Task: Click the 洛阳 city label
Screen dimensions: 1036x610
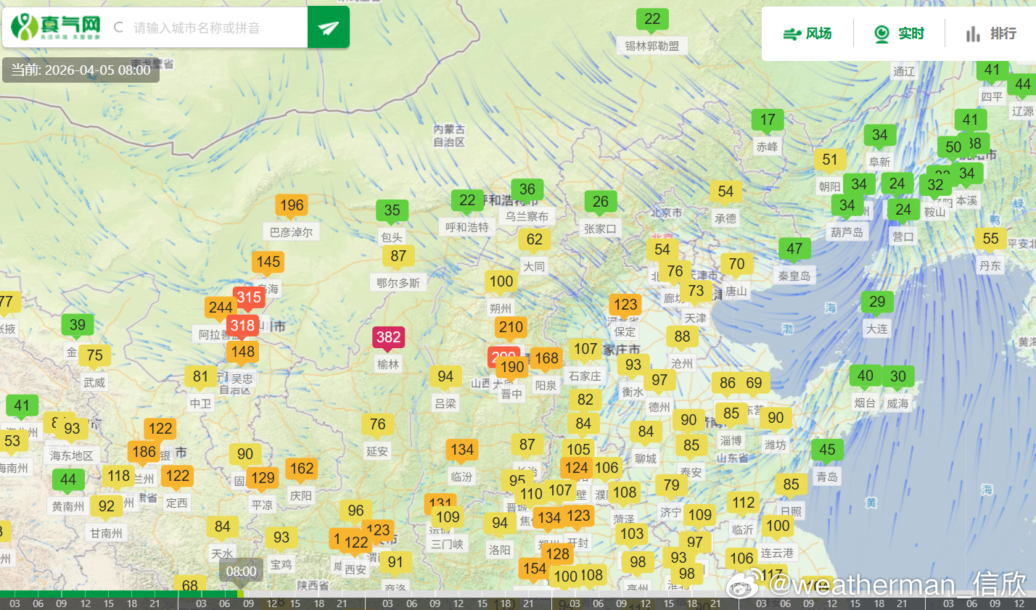Action: click(x=500, y=550)
